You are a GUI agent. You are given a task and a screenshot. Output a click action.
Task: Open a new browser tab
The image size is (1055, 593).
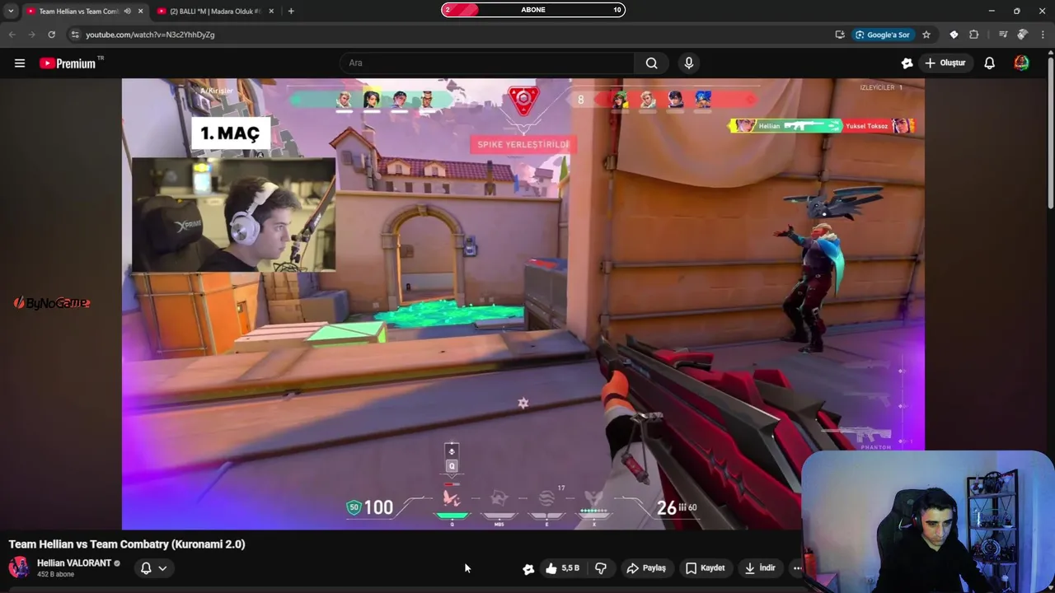291,12
